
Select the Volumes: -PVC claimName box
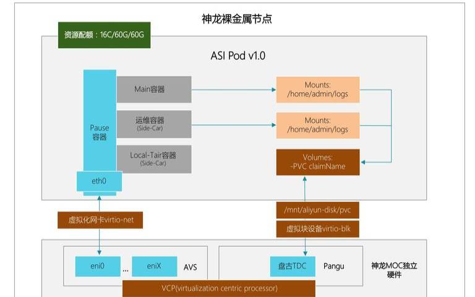[x=318, y=162]
